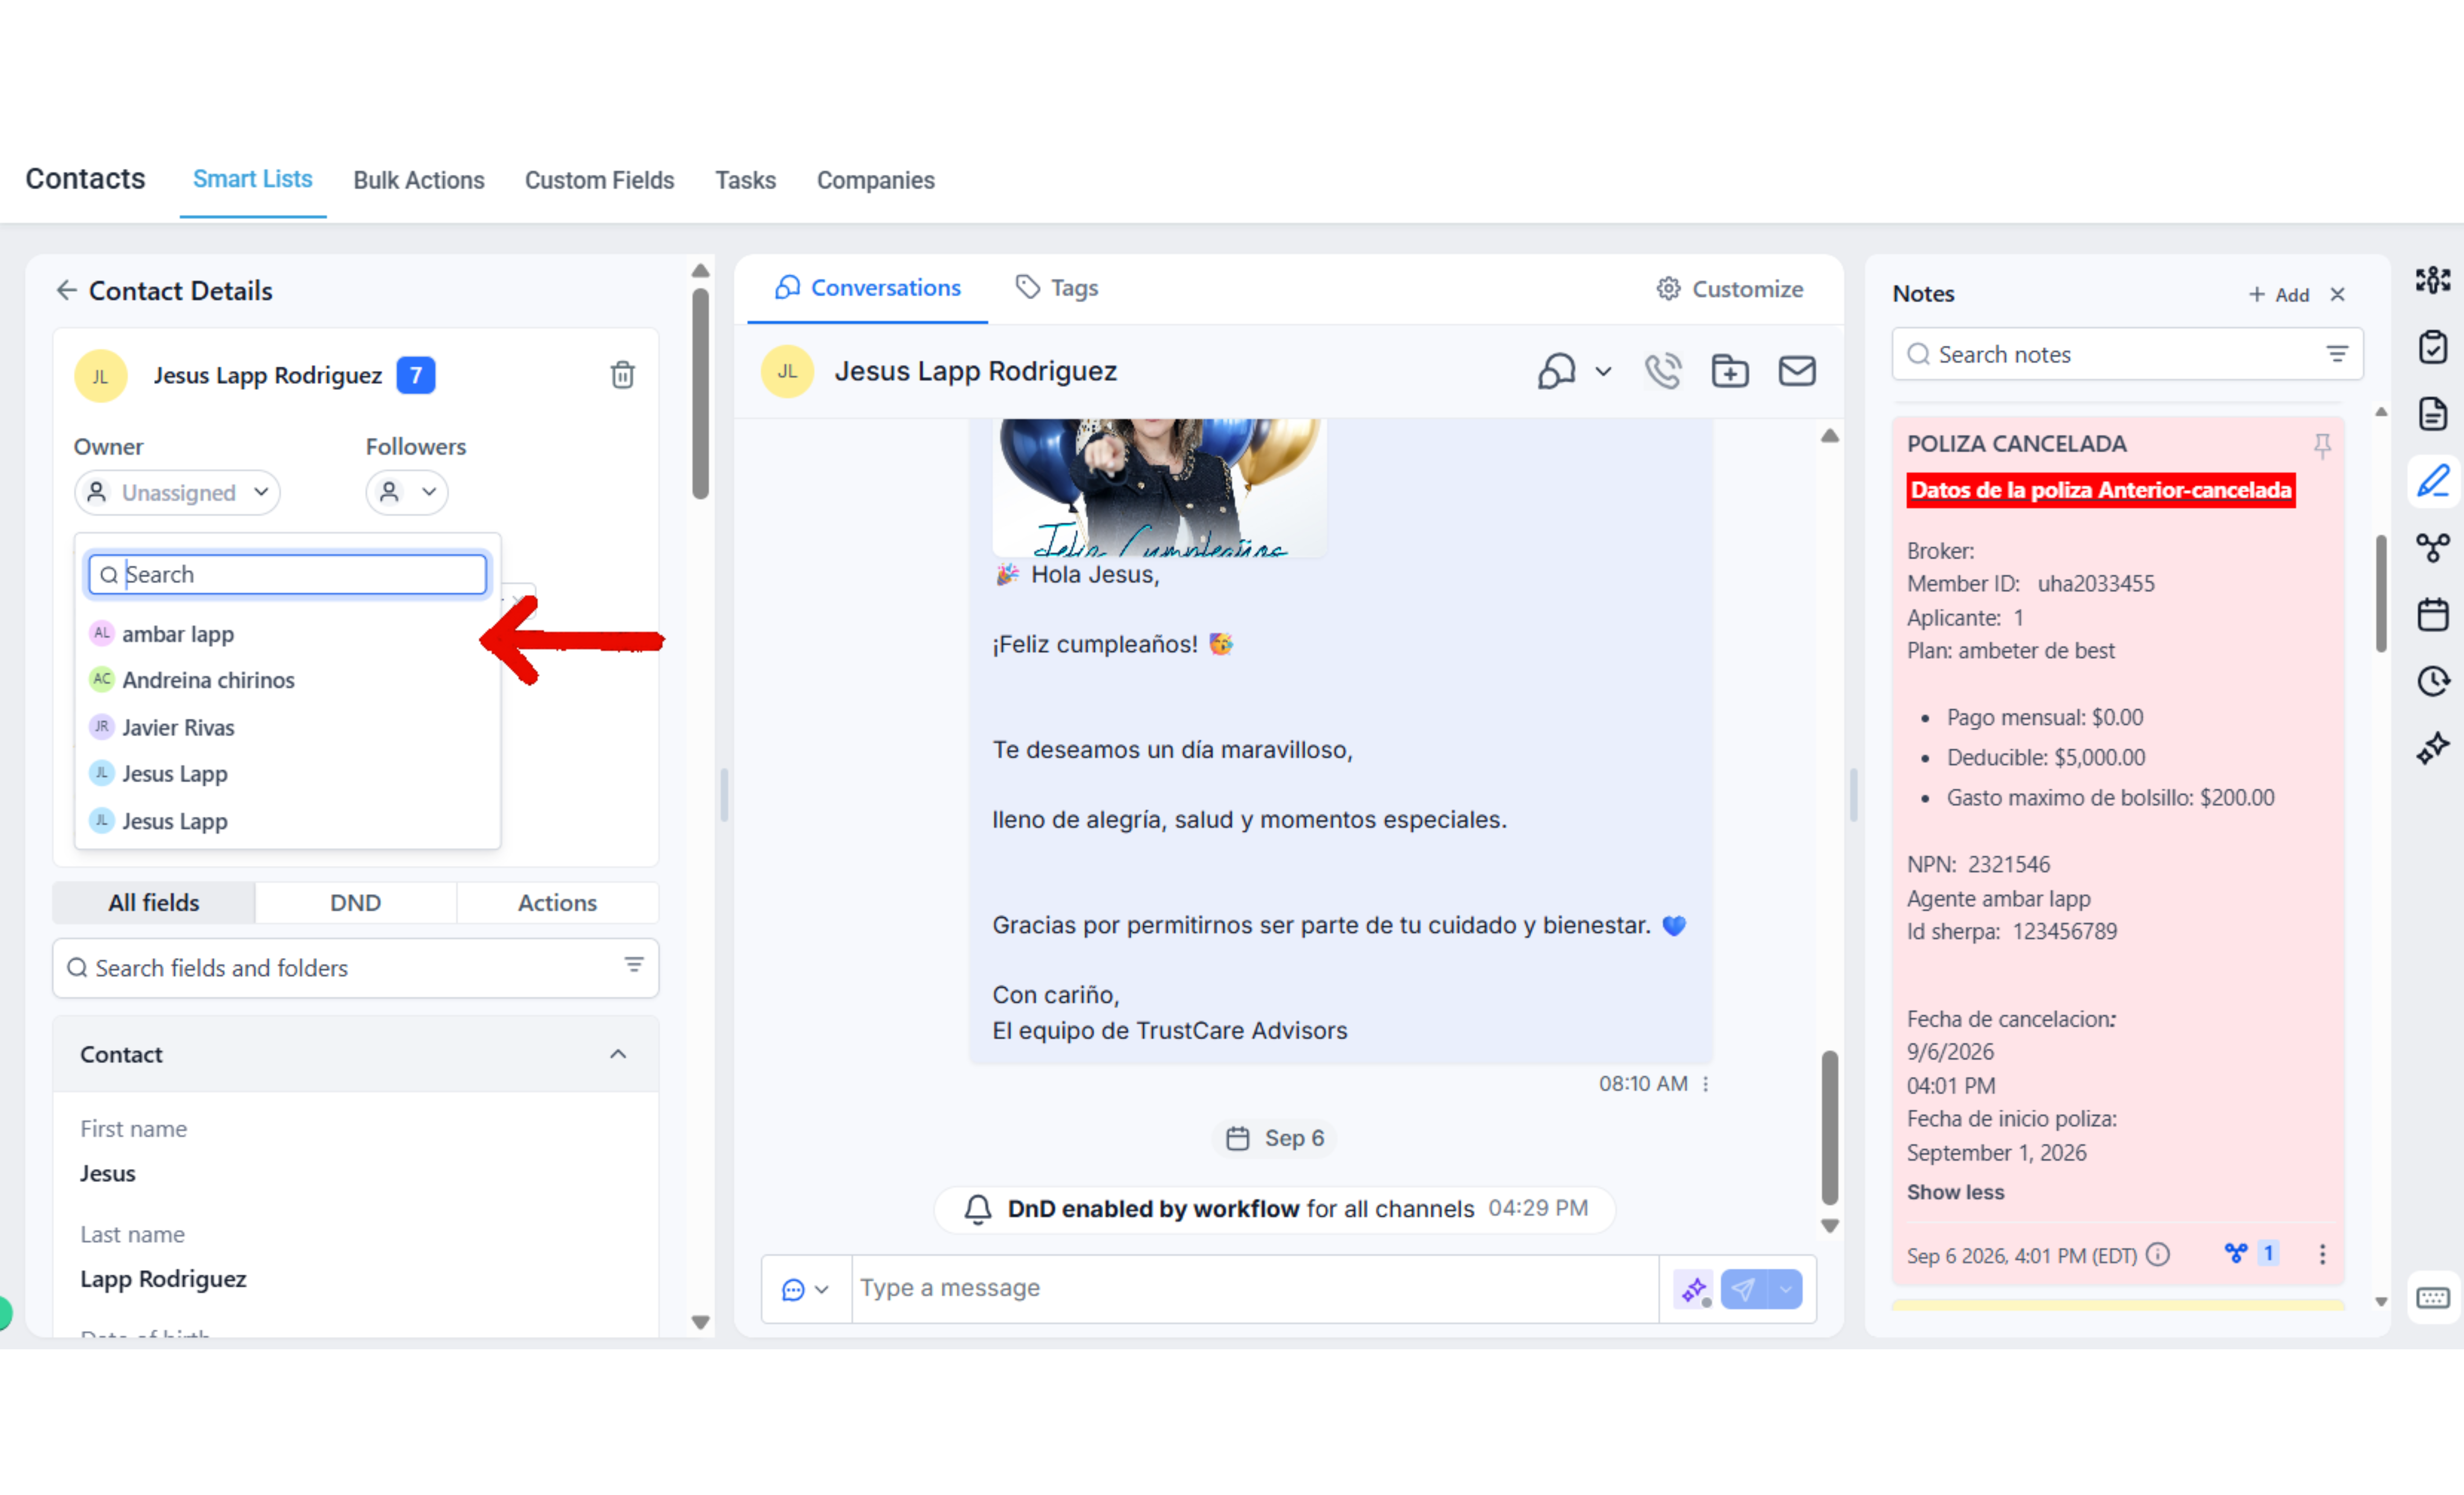The height and width of the screenshot is (1495, 2464).
Task: Click the First name value Jesus
Action: pos(108,1173)
